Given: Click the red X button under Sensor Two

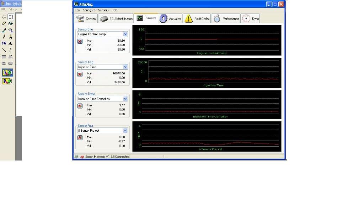Looking at the screenshot, I should (80, 74).
